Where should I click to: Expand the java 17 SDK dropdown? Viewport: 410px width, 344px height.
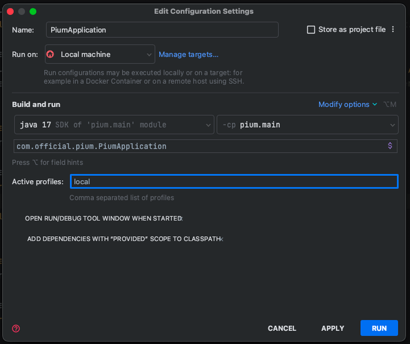pos(114,125)
